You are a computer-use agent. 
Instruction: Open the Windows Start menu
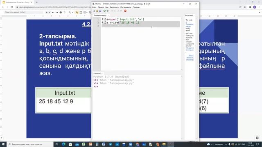pos(3,144)
